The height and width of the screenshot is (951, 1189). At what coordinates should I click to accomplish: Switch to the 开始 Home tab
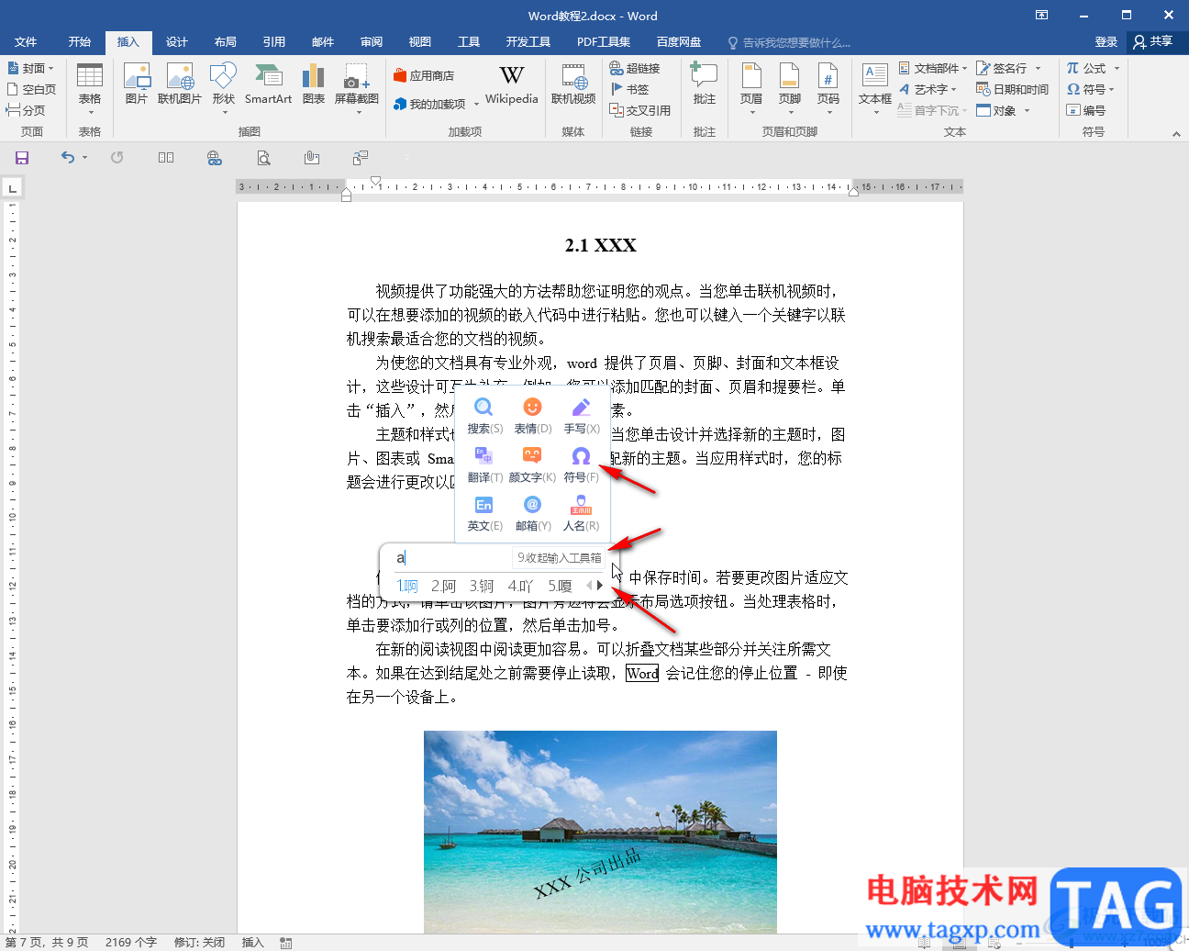[80, 42]
